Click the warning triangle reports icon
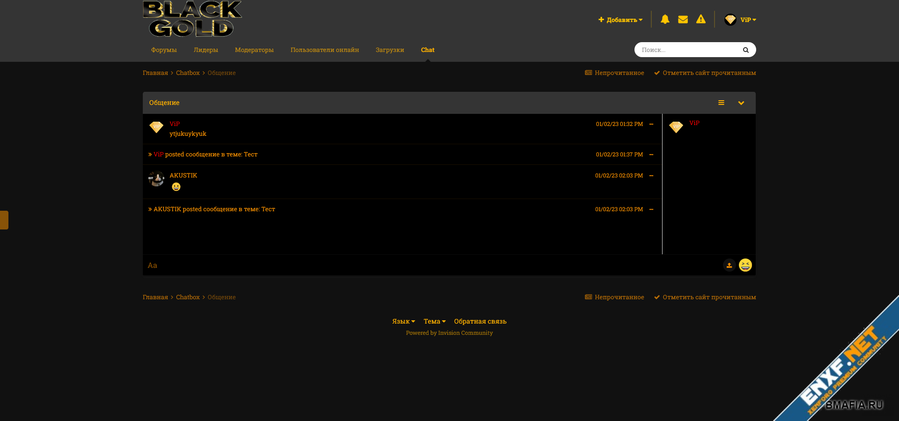The width and height of the screenshot is (899, 421). tap(700, 19)
